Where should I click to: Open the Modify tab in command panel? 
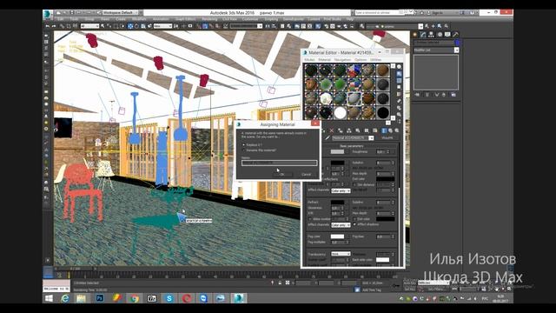(x=423, y=35)
